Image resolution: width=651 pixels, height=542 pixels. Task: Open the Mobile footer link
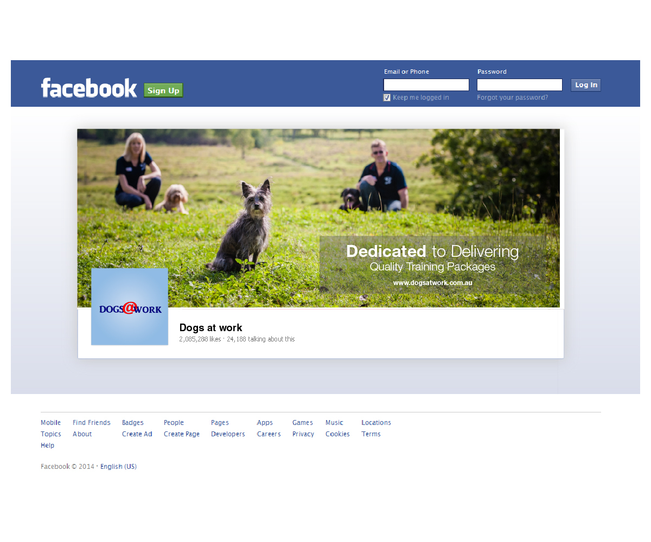(x=50, y=423)
